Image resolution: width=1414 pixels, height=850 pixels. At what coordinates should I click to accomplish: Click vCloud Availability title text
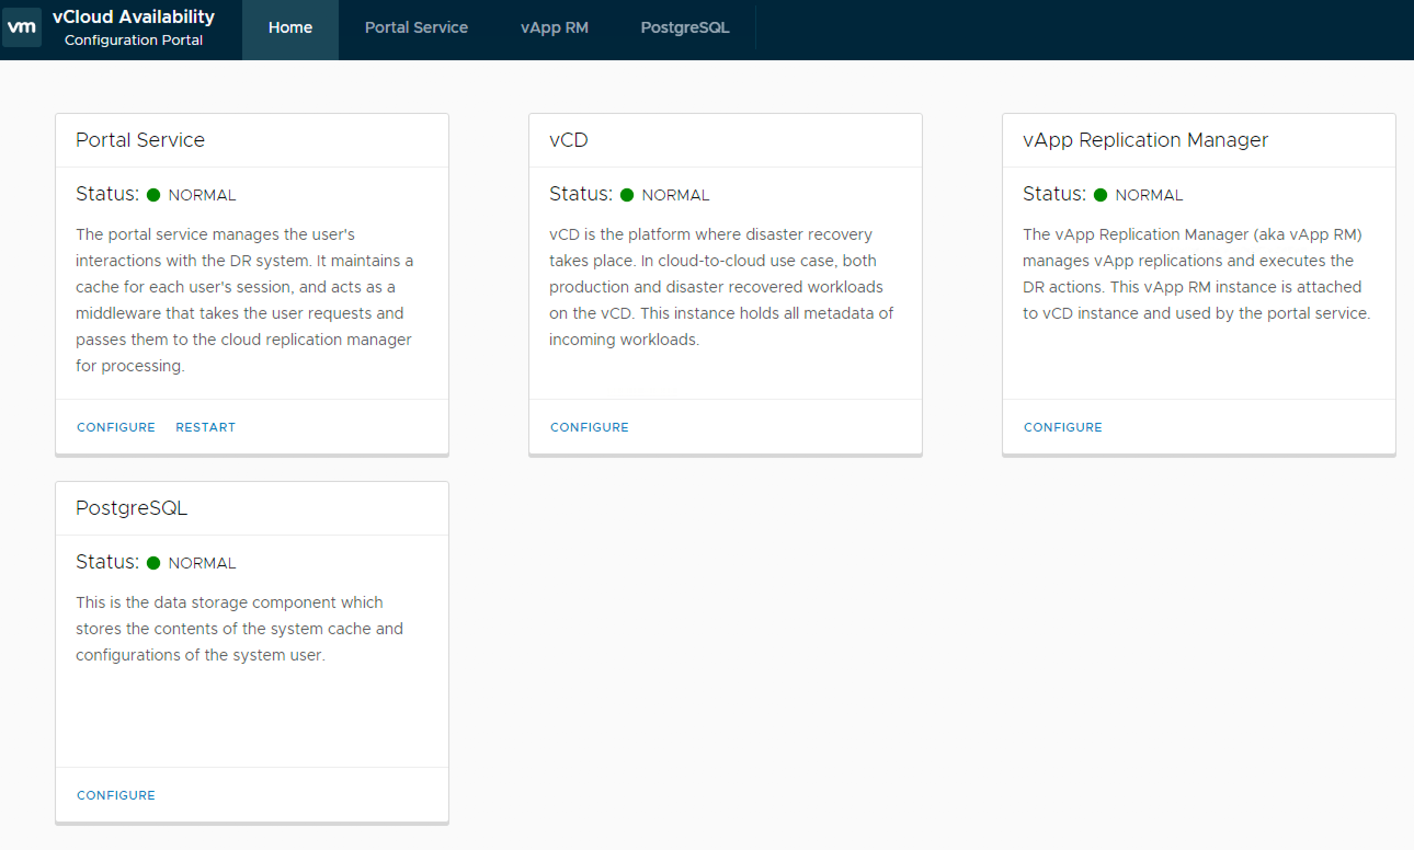[134, 16]
